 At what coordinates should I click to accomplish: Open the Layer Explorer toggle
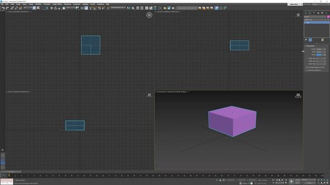(x=142, y=8)
